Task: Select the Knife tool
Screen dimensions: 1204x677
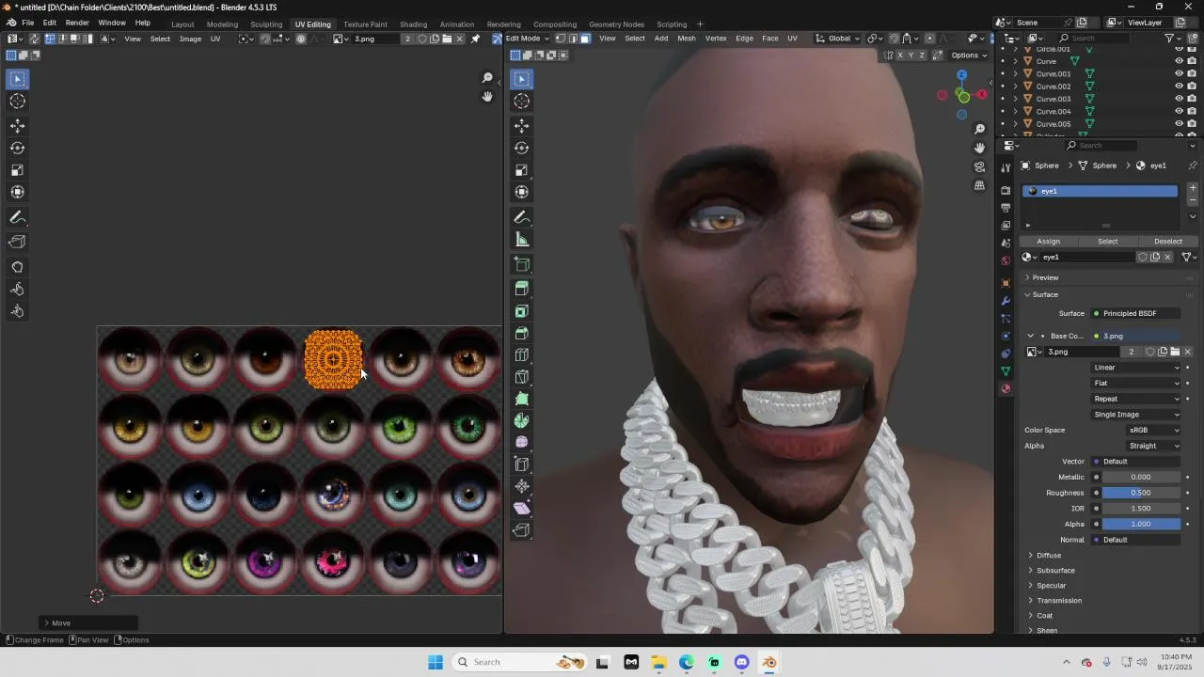Action: [522, 377]
